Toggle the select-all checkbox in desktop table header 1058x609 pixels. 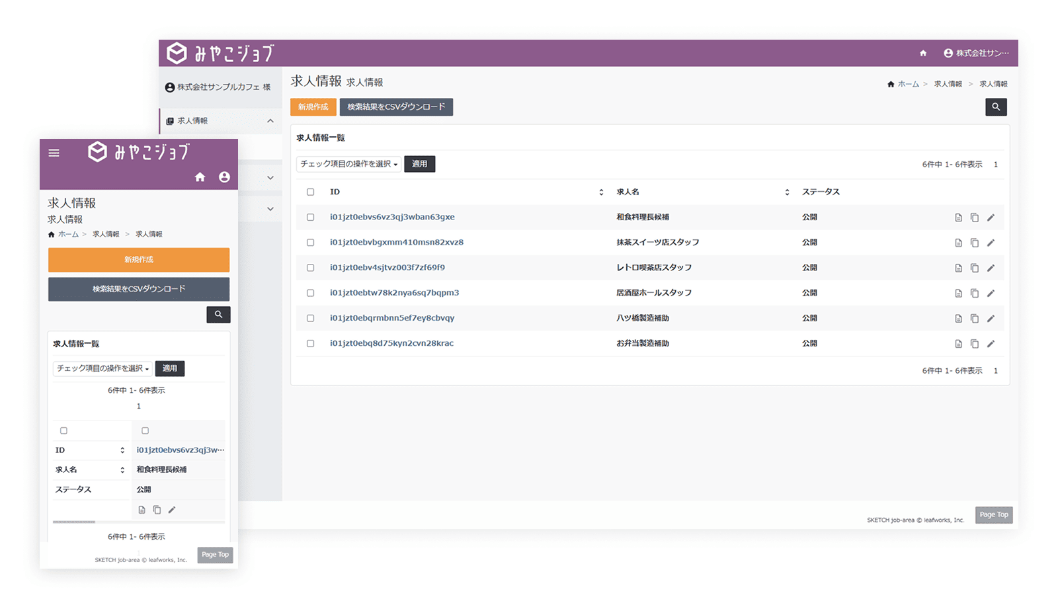pyautogui.click(x=310, y=192)
